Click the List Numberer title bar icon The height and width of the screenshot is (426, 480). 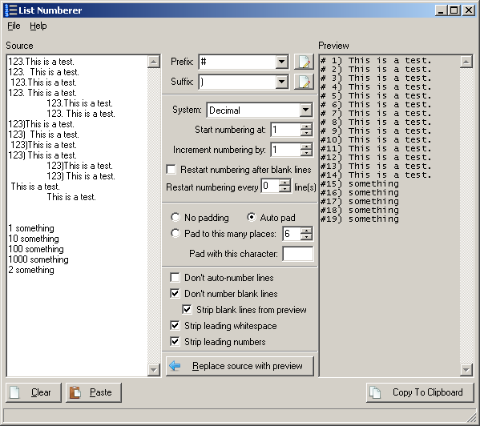10,10
